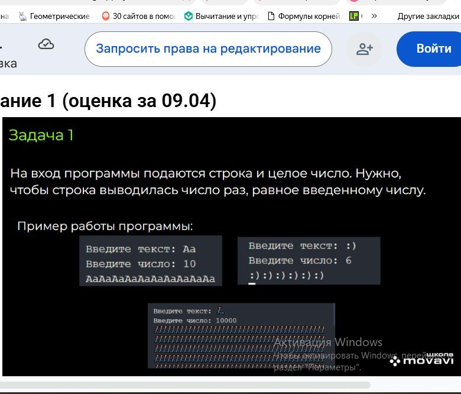Image resolution: width=461 pixels, height=394 pixels.
Task: Click the horizontal scrollbar at the bottom
Action: click(x=185, y=385)
